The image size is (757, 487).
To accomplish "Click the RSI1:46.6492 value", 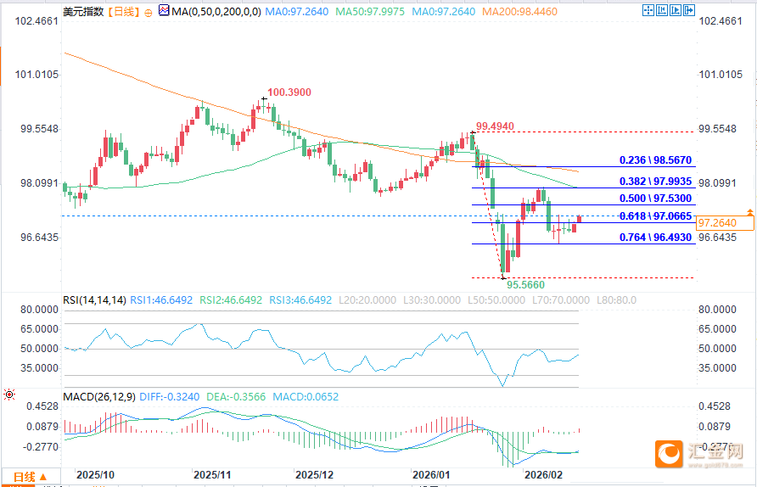I will [161, 300].
